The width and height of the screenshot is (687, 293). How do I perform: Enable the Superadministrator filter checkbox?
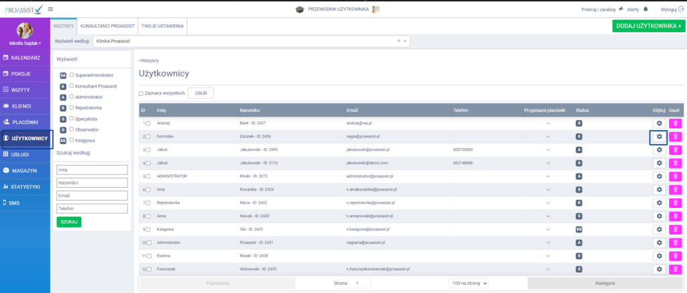coord(72,74)
